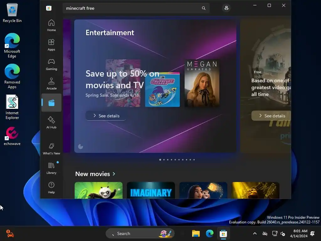The image size is (321, 241).
Task: Click the previous banner slide on the left edge
Action: tap(67, 86)
